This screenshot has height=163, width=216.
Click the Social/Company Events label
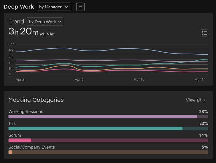(x=32, y=147)
